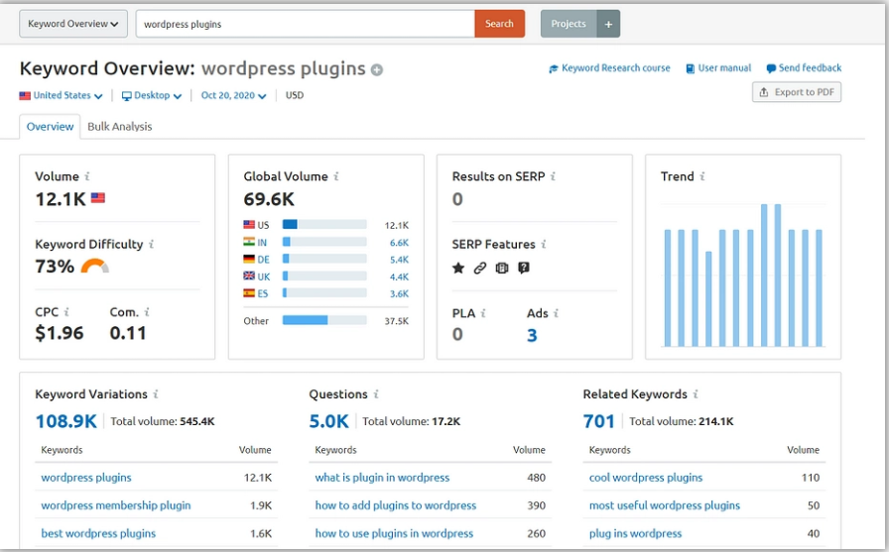Click the star SERP feature icon
The image size is (889, 552).
coord(458,268)
